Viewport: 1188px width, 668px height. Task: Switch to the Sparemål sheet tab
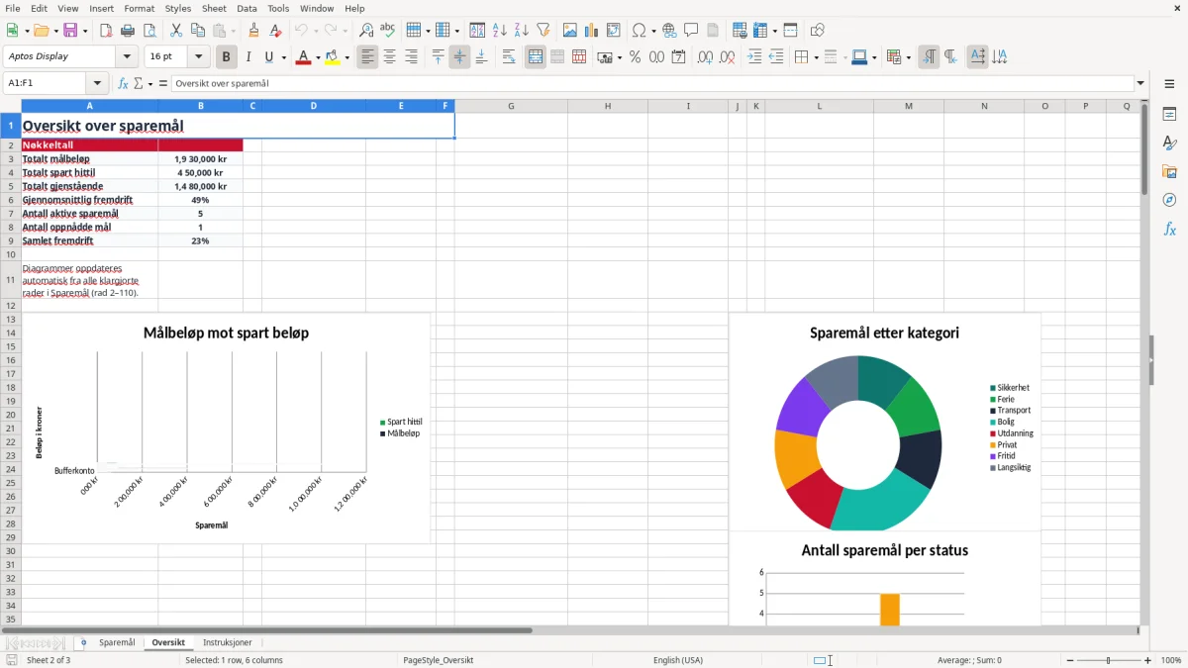point(117,642)
